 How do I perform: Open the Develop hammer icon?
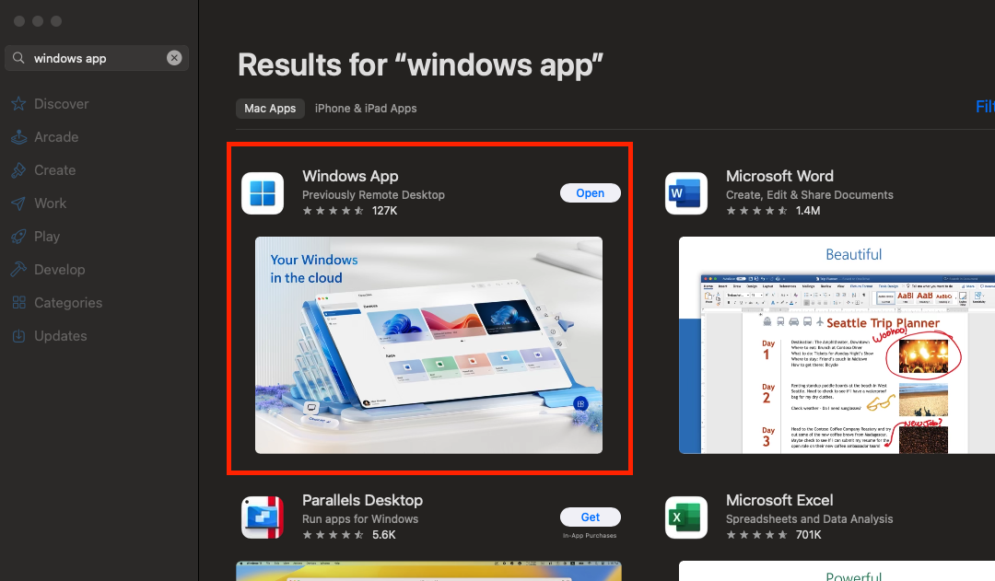coord(19,270)
